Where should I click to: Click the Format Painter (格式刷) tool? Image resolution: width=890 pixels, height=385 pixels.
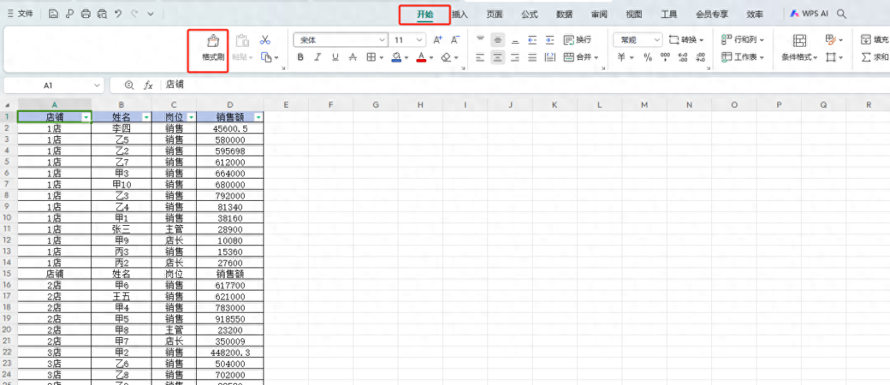213,48
